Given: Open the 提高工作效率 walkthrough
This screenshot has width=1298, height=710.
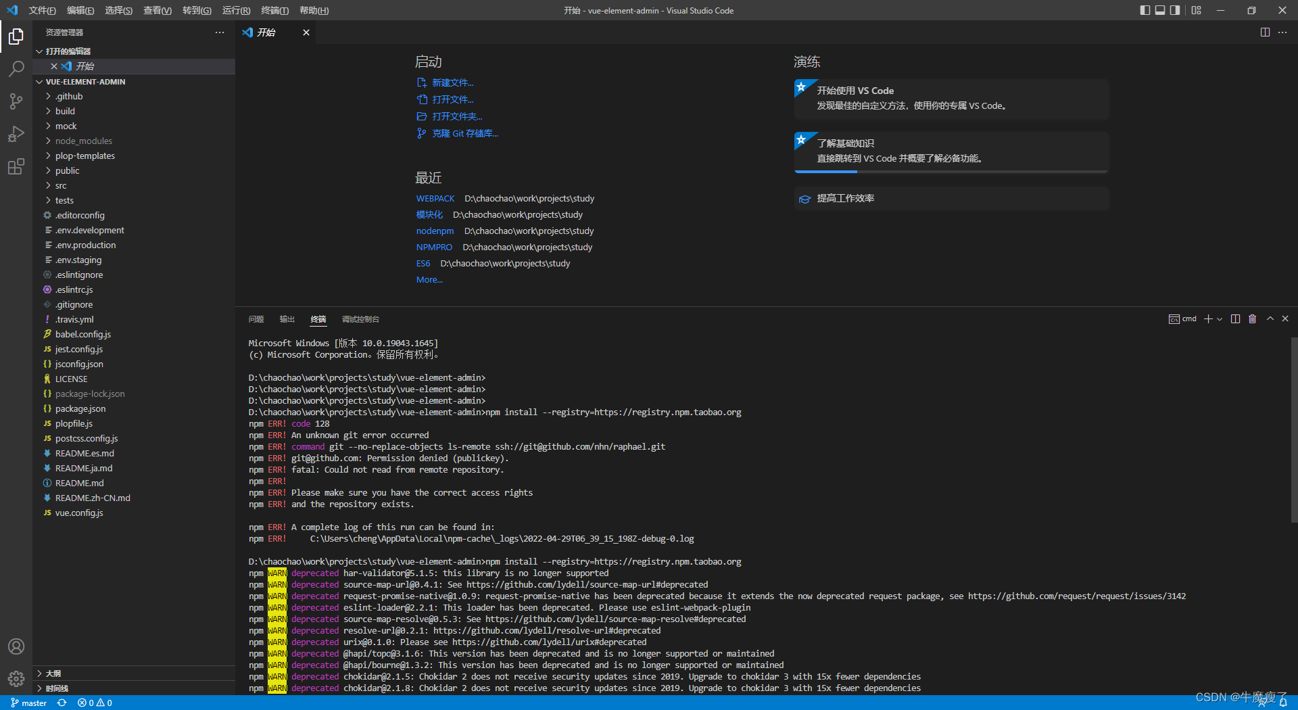Looking at the screenshot, I should (x=951, y=199).
